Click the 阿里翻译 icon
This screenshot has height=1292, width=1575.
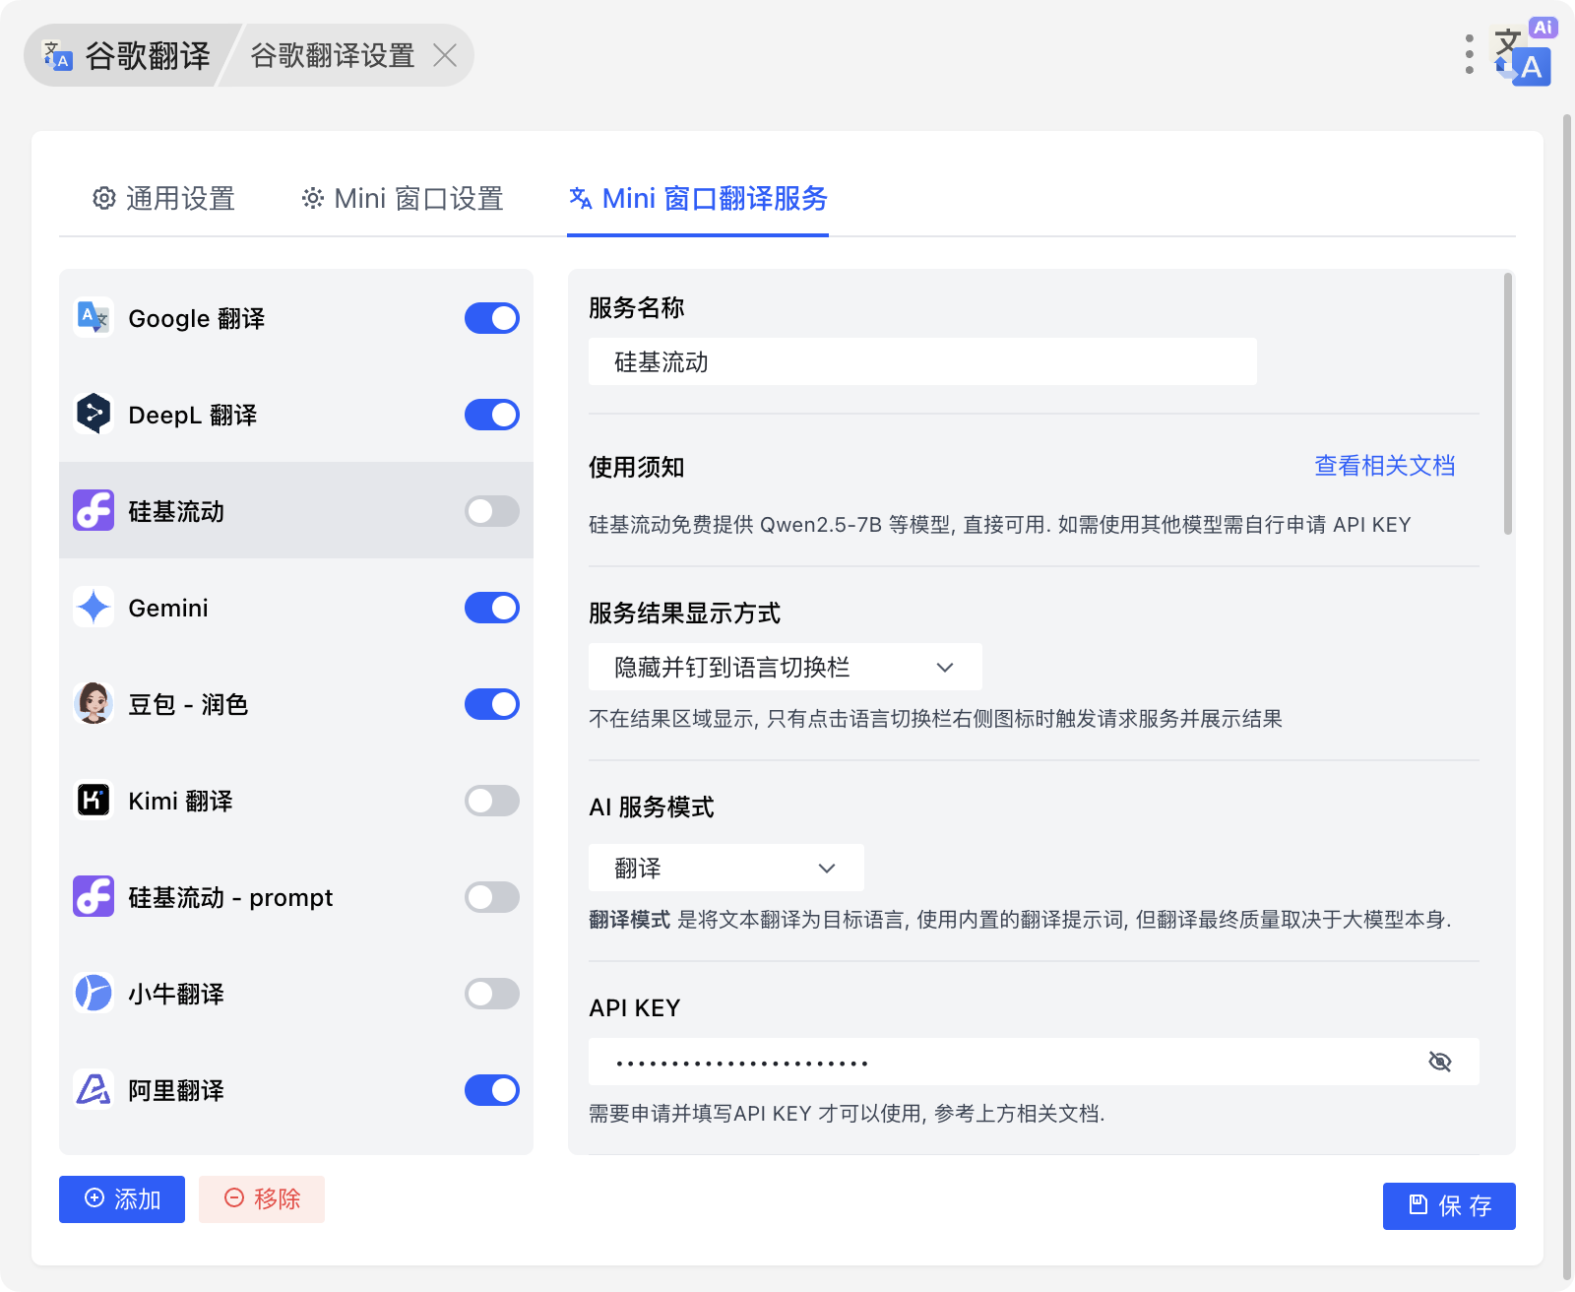94,1090
